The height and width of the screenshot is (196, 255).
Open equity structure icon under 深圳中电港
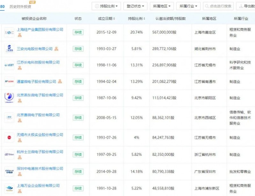(x=20, y=174)
